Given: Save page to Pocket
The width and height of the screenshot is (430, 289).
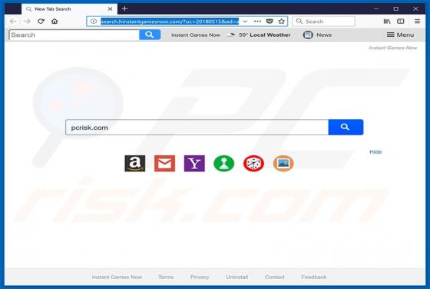Looking at the screenshot, I should click(270, 21).
